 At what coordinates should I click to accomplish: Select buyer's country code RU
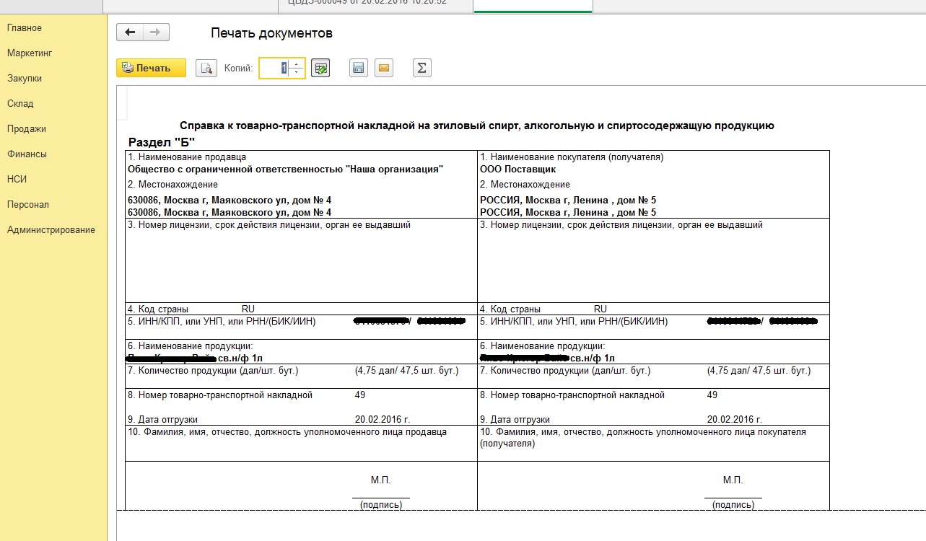click(x=600, y=309)
